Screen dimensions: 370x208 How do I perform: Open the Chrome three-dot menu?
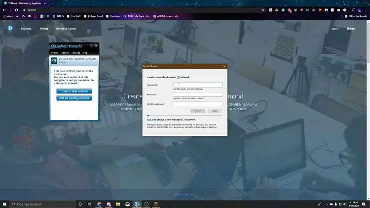click(x=366, y=10)
